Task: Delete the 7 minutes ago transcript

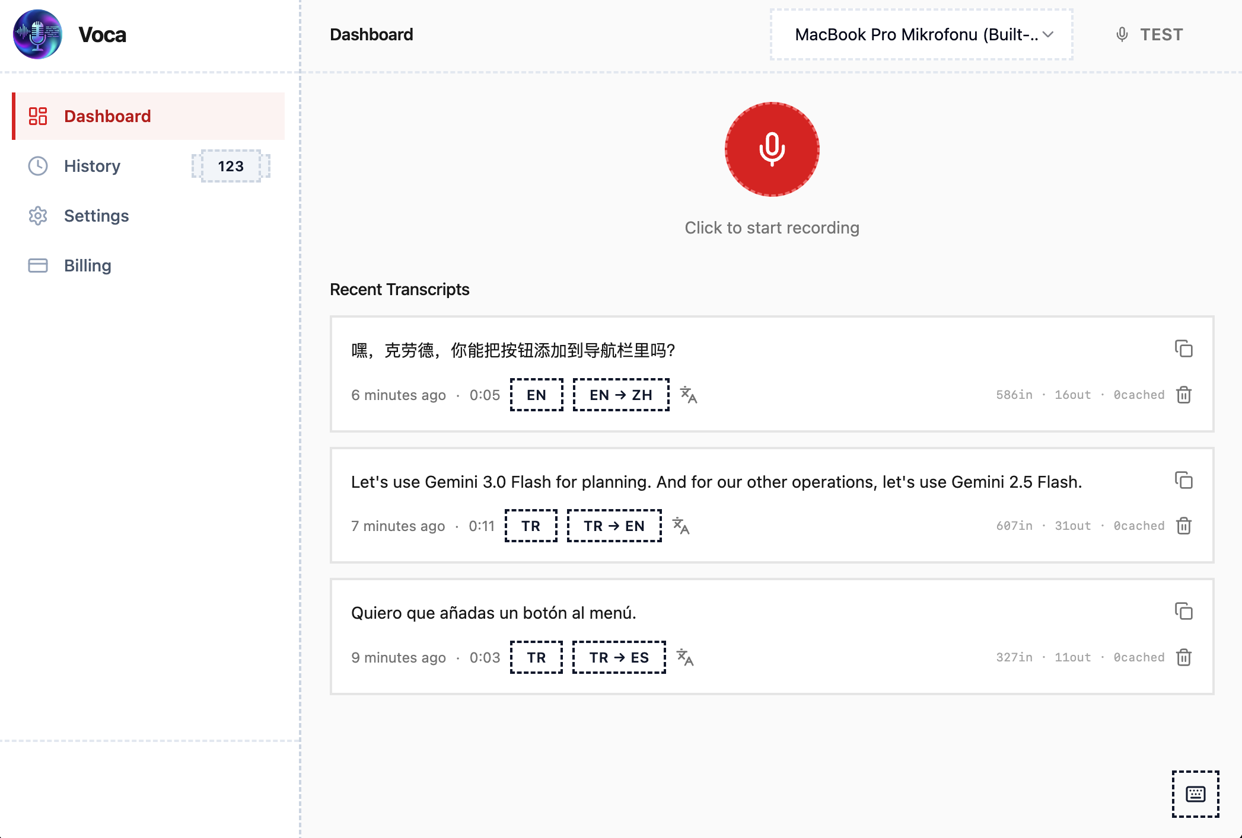Action: 1183,526
